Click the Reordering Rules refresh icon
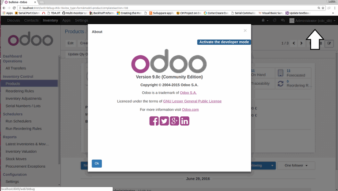 (280, 84)
